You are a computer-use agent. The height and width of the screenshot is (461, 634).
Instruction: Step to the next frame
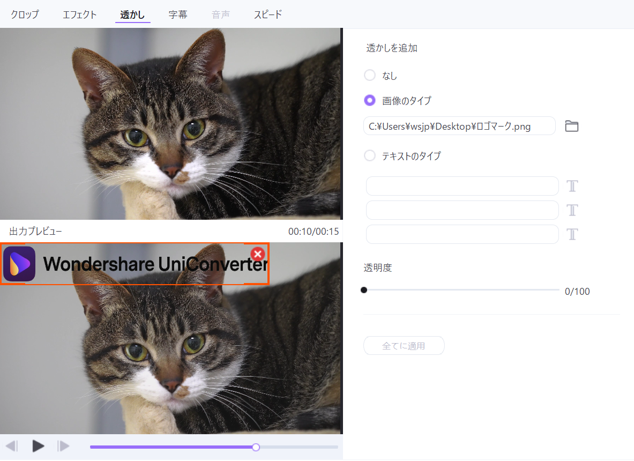[63, 446]
